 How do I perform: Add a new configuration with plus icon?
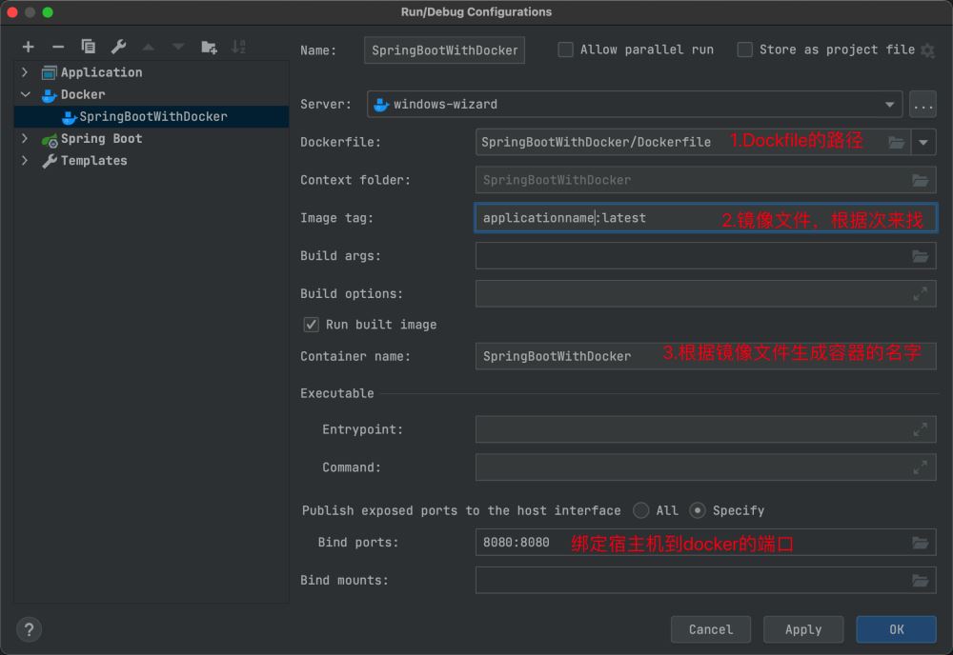pyautogui.click(x=28, y=47)
